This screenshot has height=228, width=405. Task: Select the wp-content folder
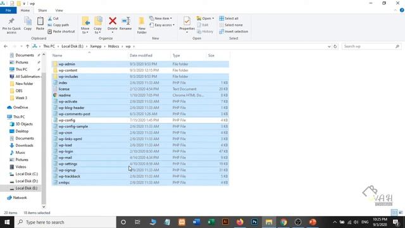tap(140, 70)
